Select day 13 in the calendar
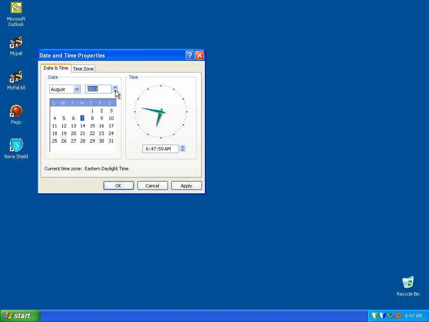Screen dimensions: 429x322 [73, 126]
